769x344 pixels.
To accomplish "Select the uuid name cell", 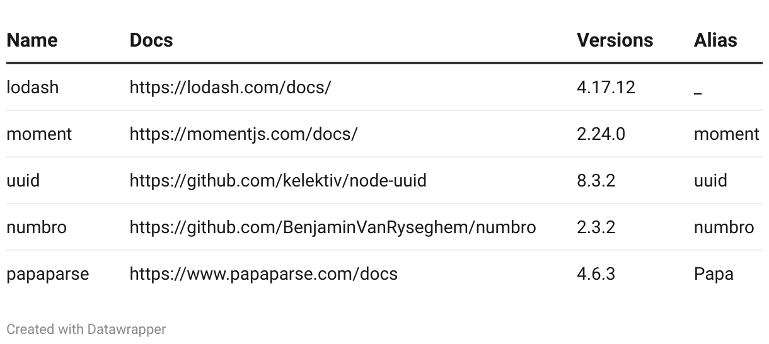I will pyautogui.click(x=23, y=180).
